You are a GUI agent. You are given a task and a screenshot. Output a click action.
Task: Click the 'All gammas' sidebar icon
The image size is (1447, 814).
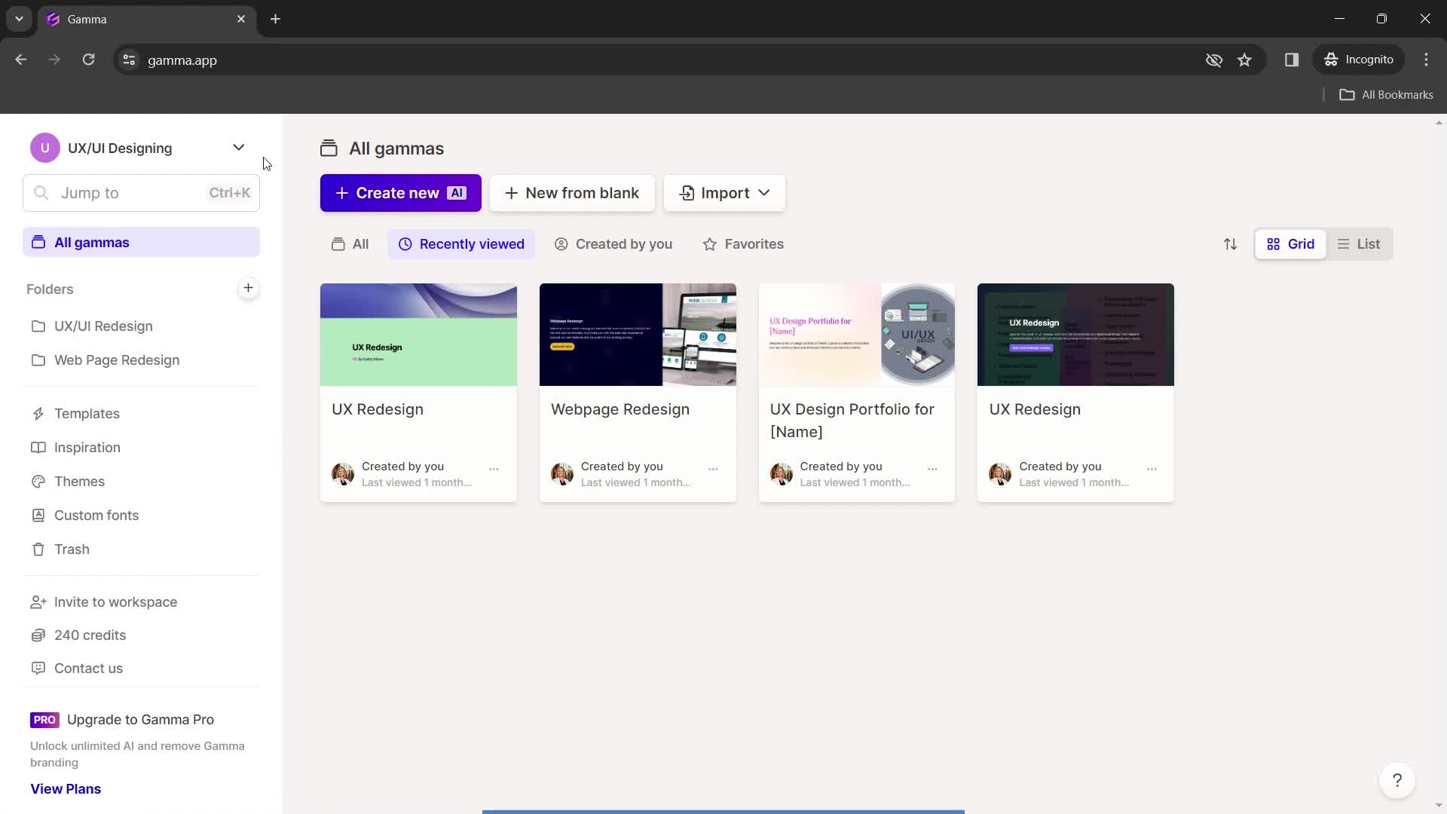tap(38, 241)
